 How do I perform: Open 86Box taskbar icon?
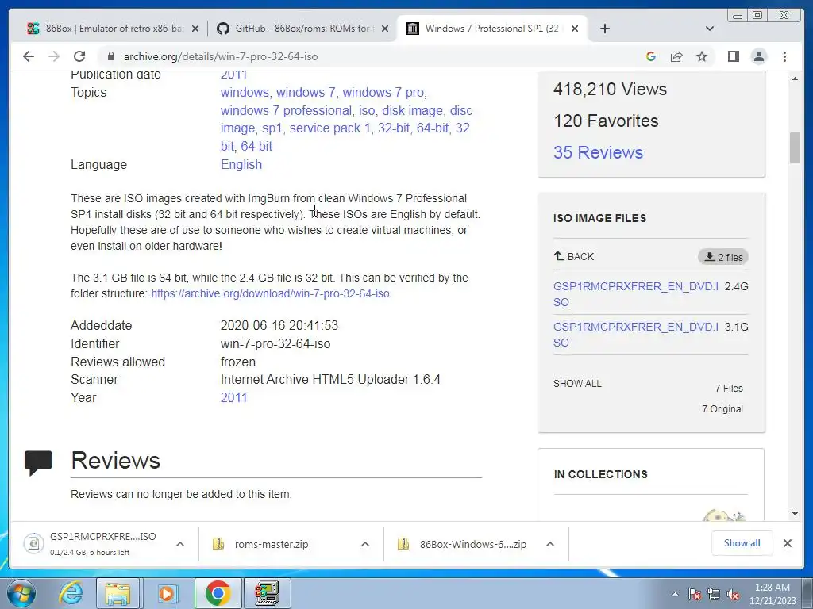[268, 593]
